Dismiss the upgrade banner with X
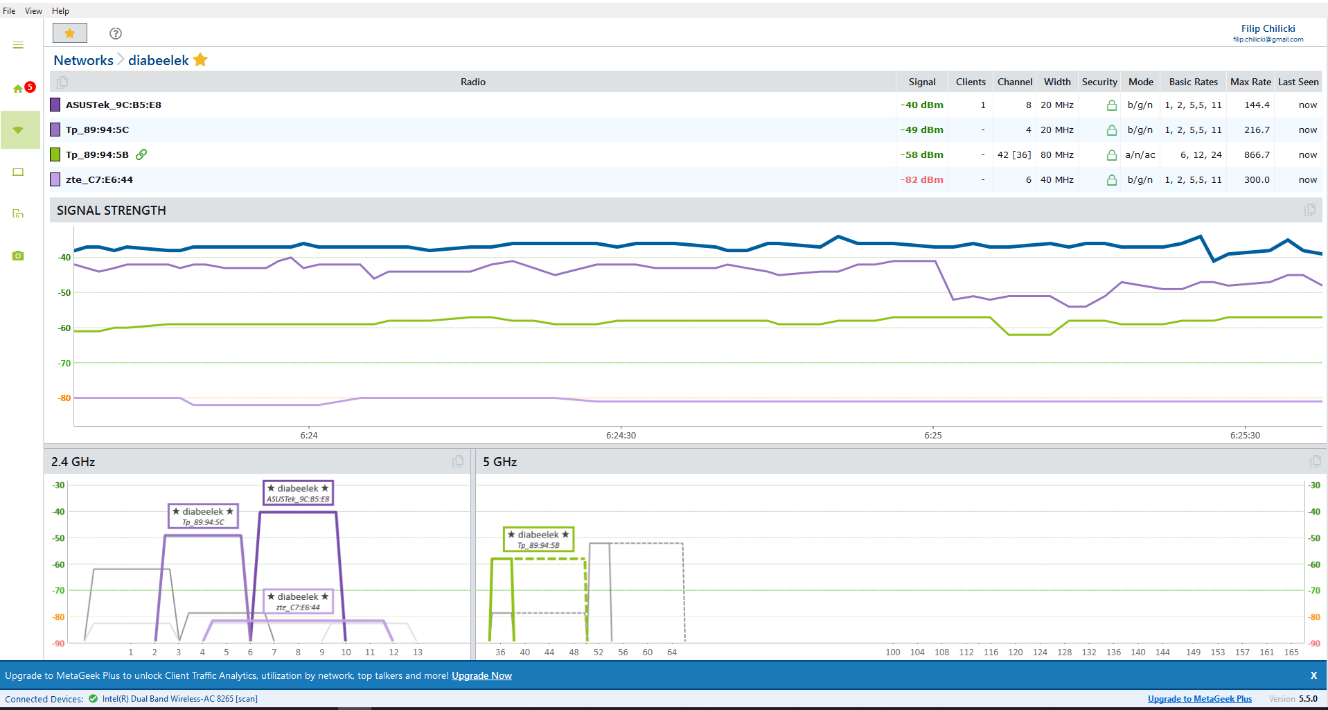Viewport: 1328px width, 710px height. point(1313,675)
